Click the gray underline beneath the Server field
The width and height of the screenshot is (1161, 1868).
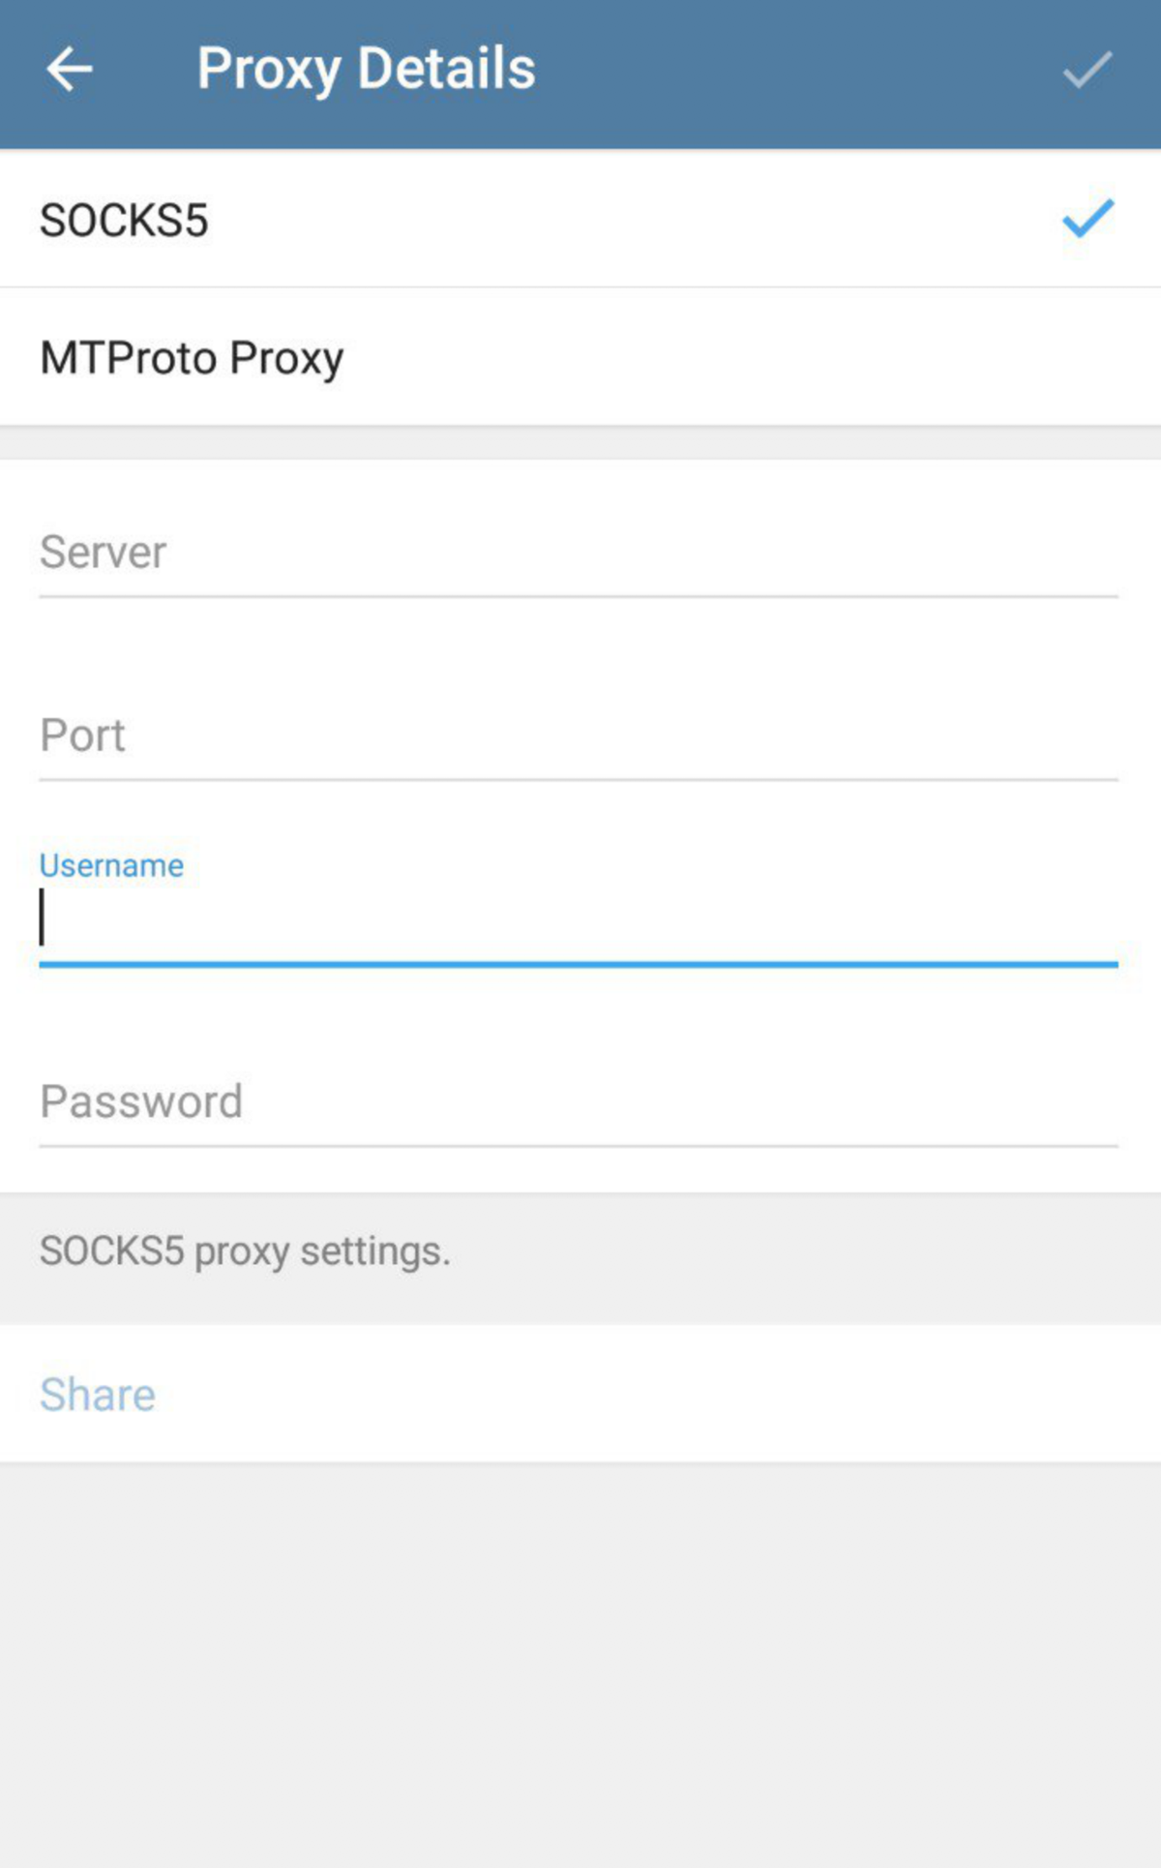click(579, 597)
